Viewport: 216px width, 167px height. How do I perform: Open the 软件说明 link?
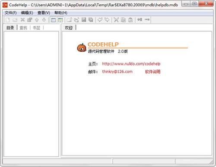pos(152,72)
